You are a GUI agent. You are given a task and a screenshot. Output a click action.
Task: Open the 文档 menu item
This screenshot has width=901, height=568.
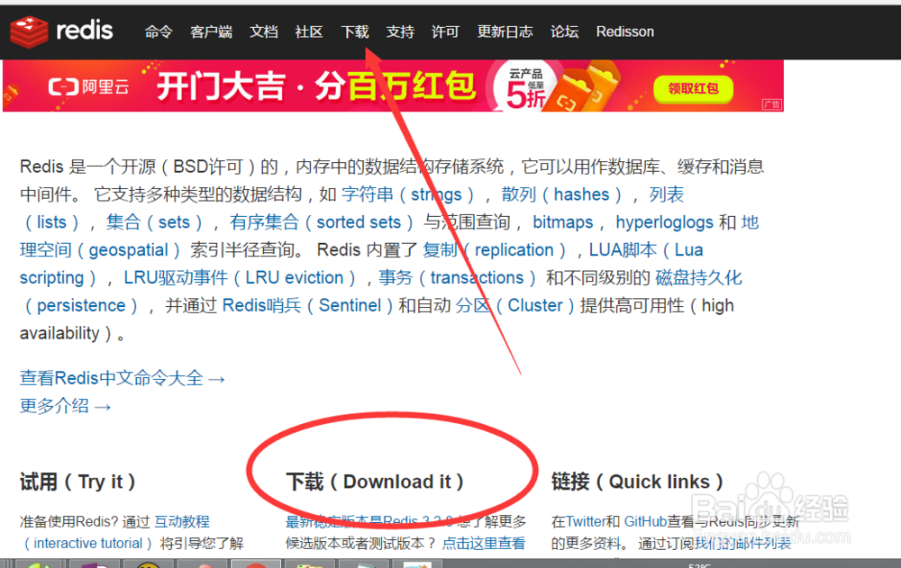(x=264, y=32)
